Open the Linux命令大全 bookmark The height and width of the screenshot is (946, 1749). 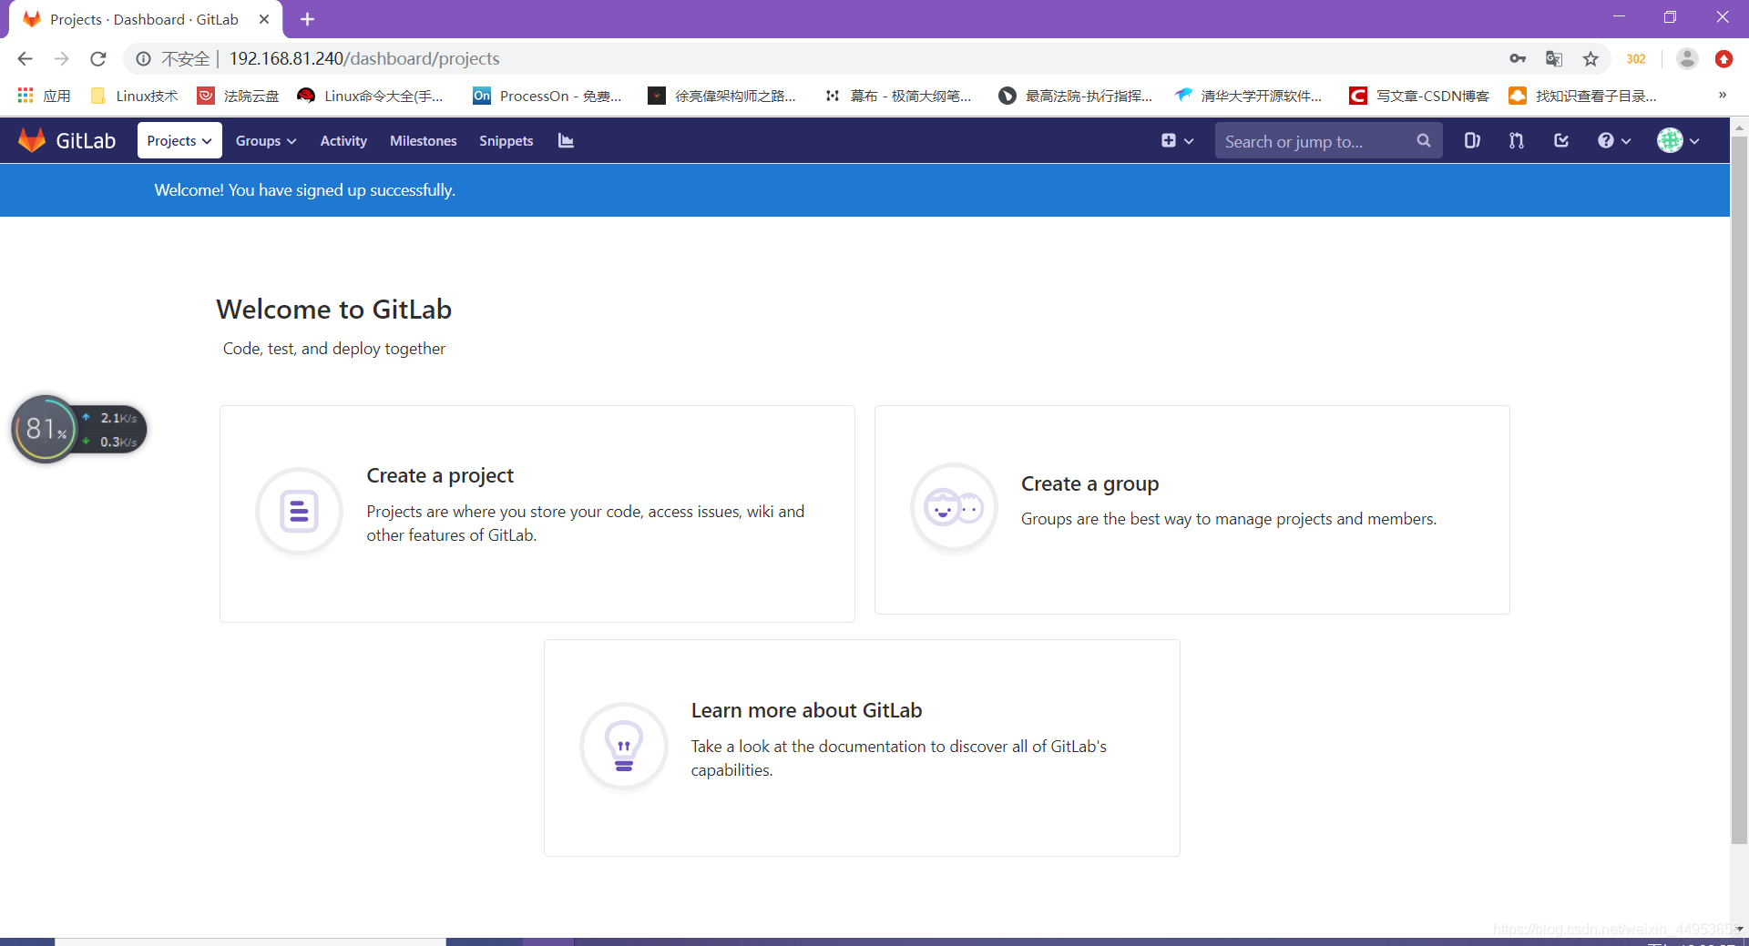click(x=371, y=96)
